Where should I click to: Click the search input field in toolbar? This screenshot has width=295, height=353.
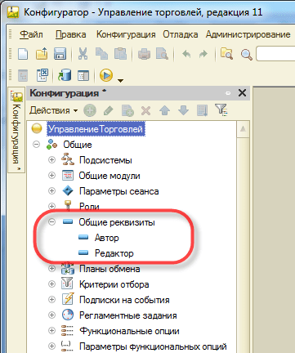coord(275,54)
